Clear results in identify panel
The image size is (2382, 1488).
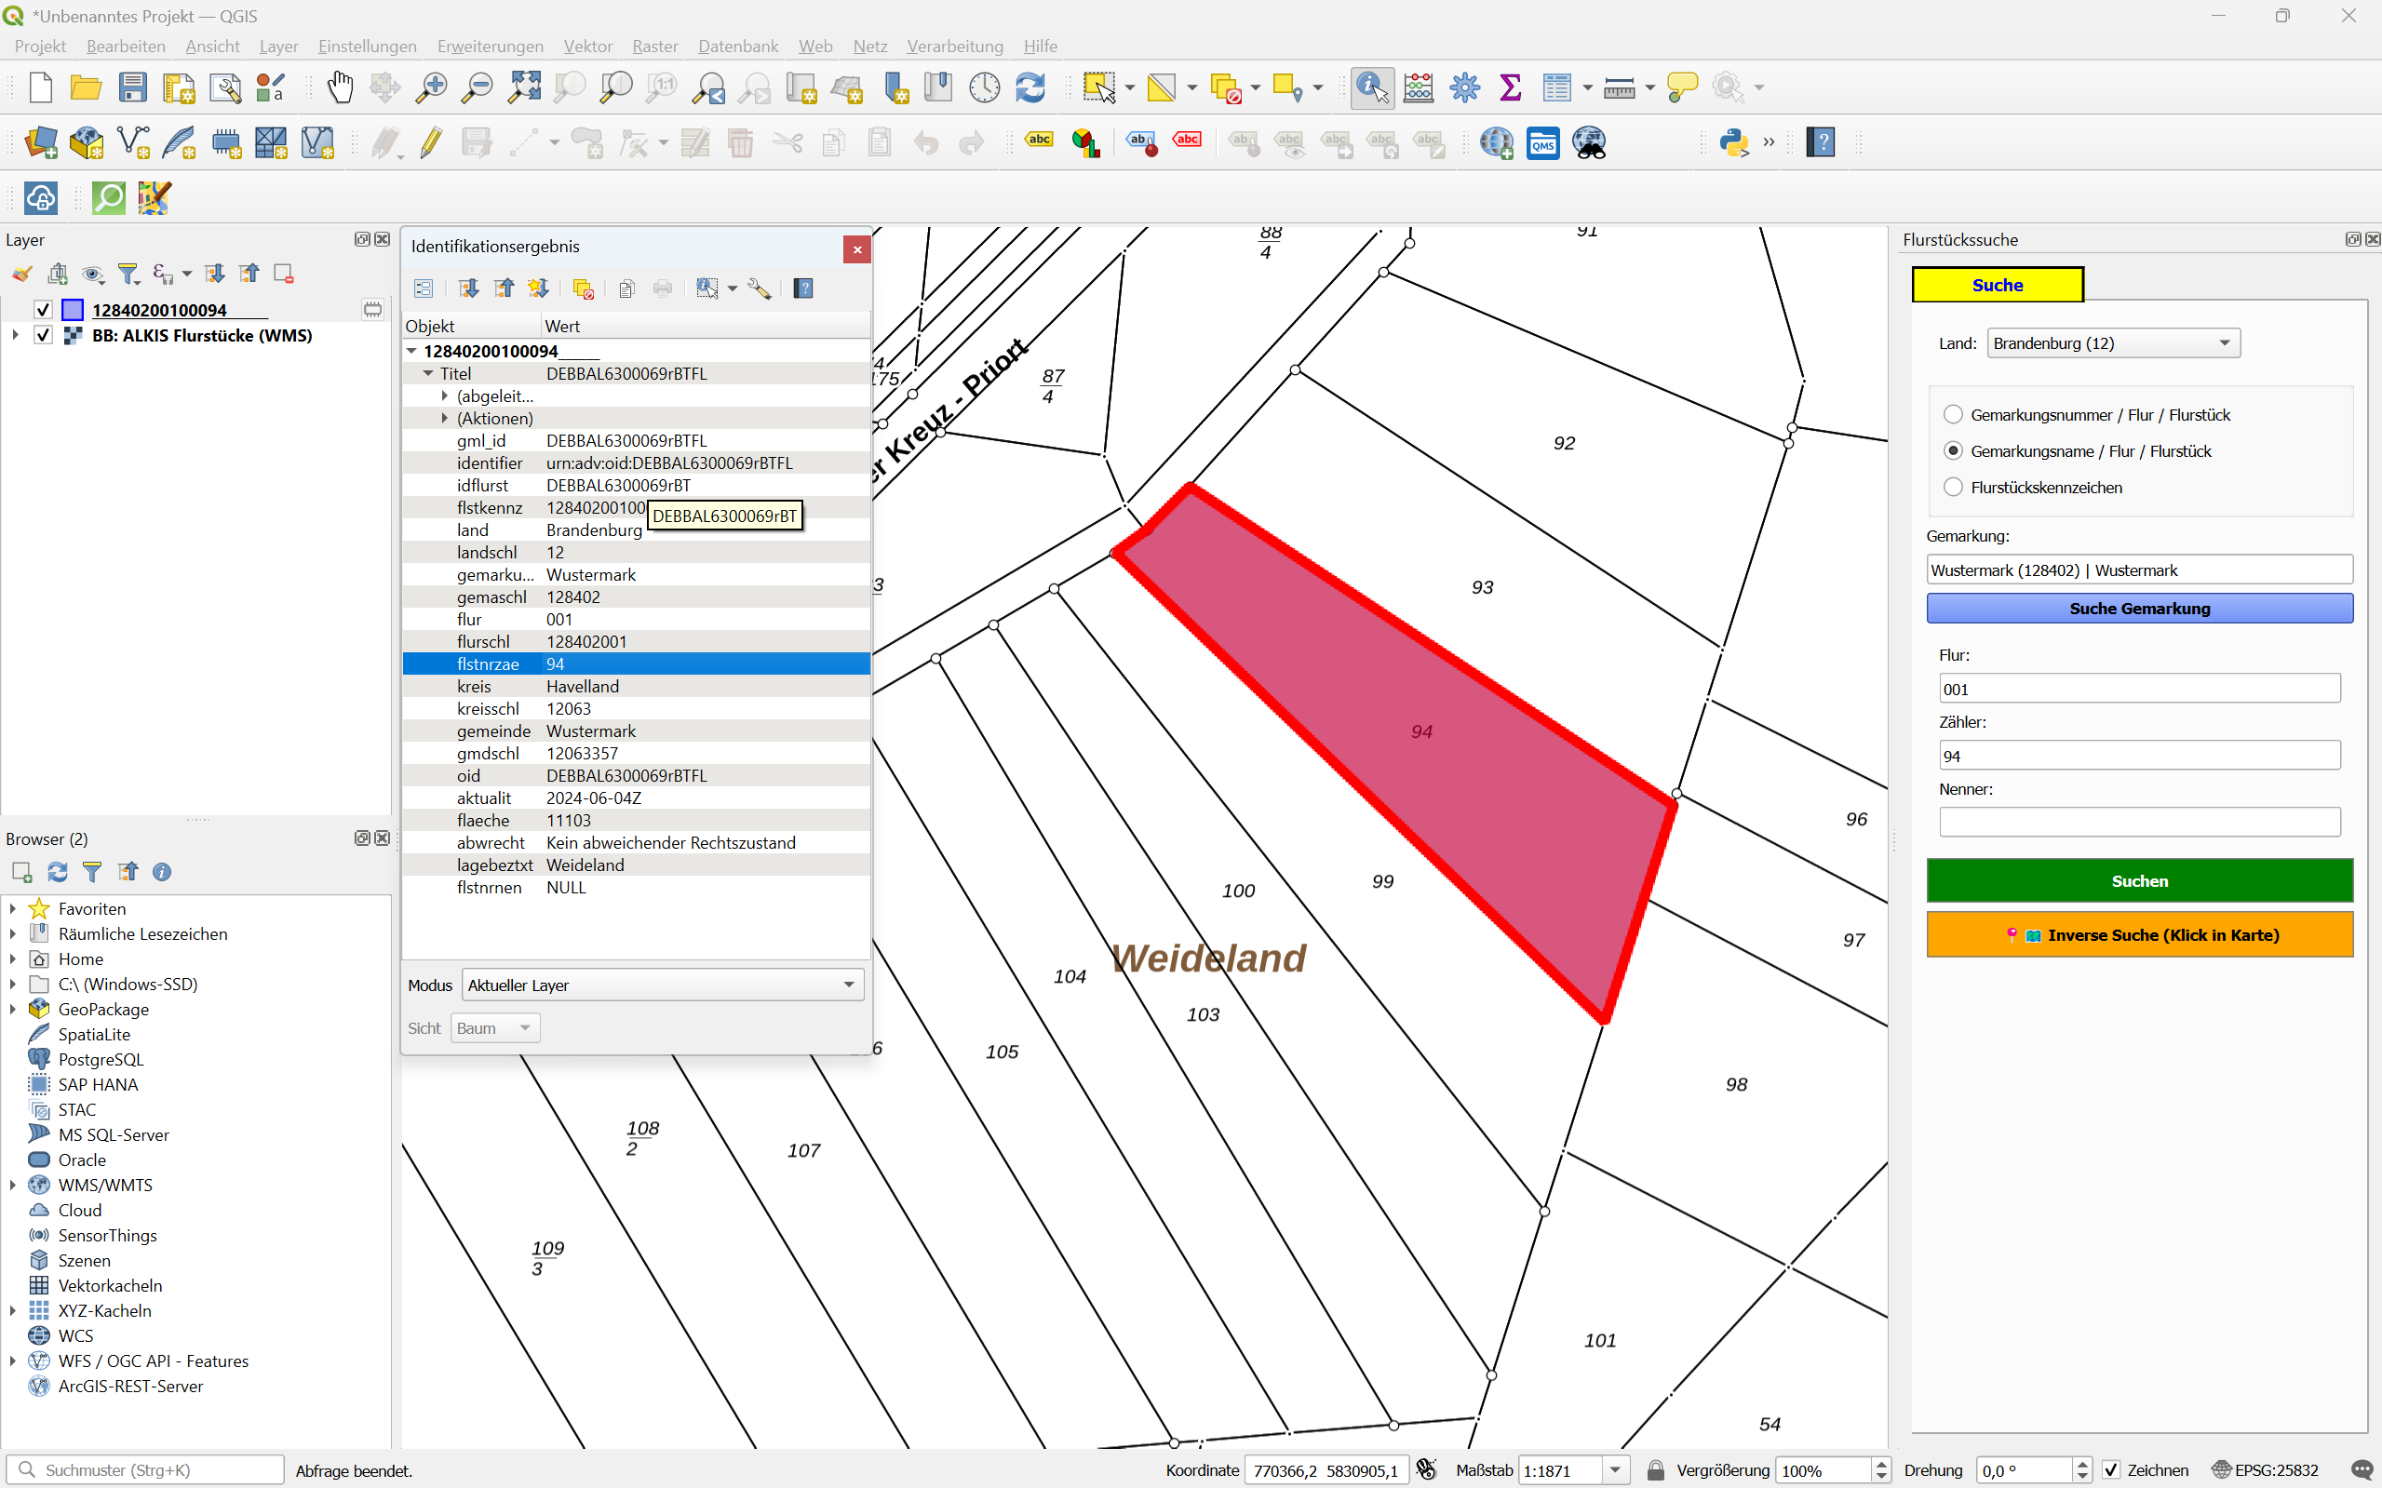pos(584,288)
